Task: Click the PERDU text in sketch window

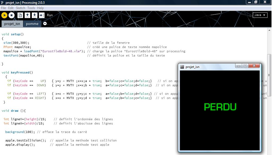Action: [x=220, y=107]
